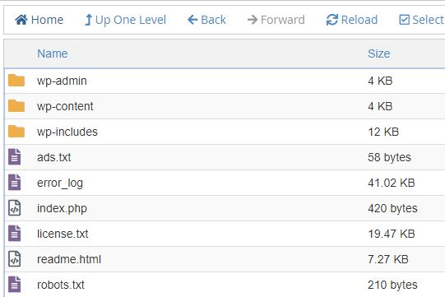Sort files by Name column
This screenshot has height=297, width=445.
coord(53,53)
